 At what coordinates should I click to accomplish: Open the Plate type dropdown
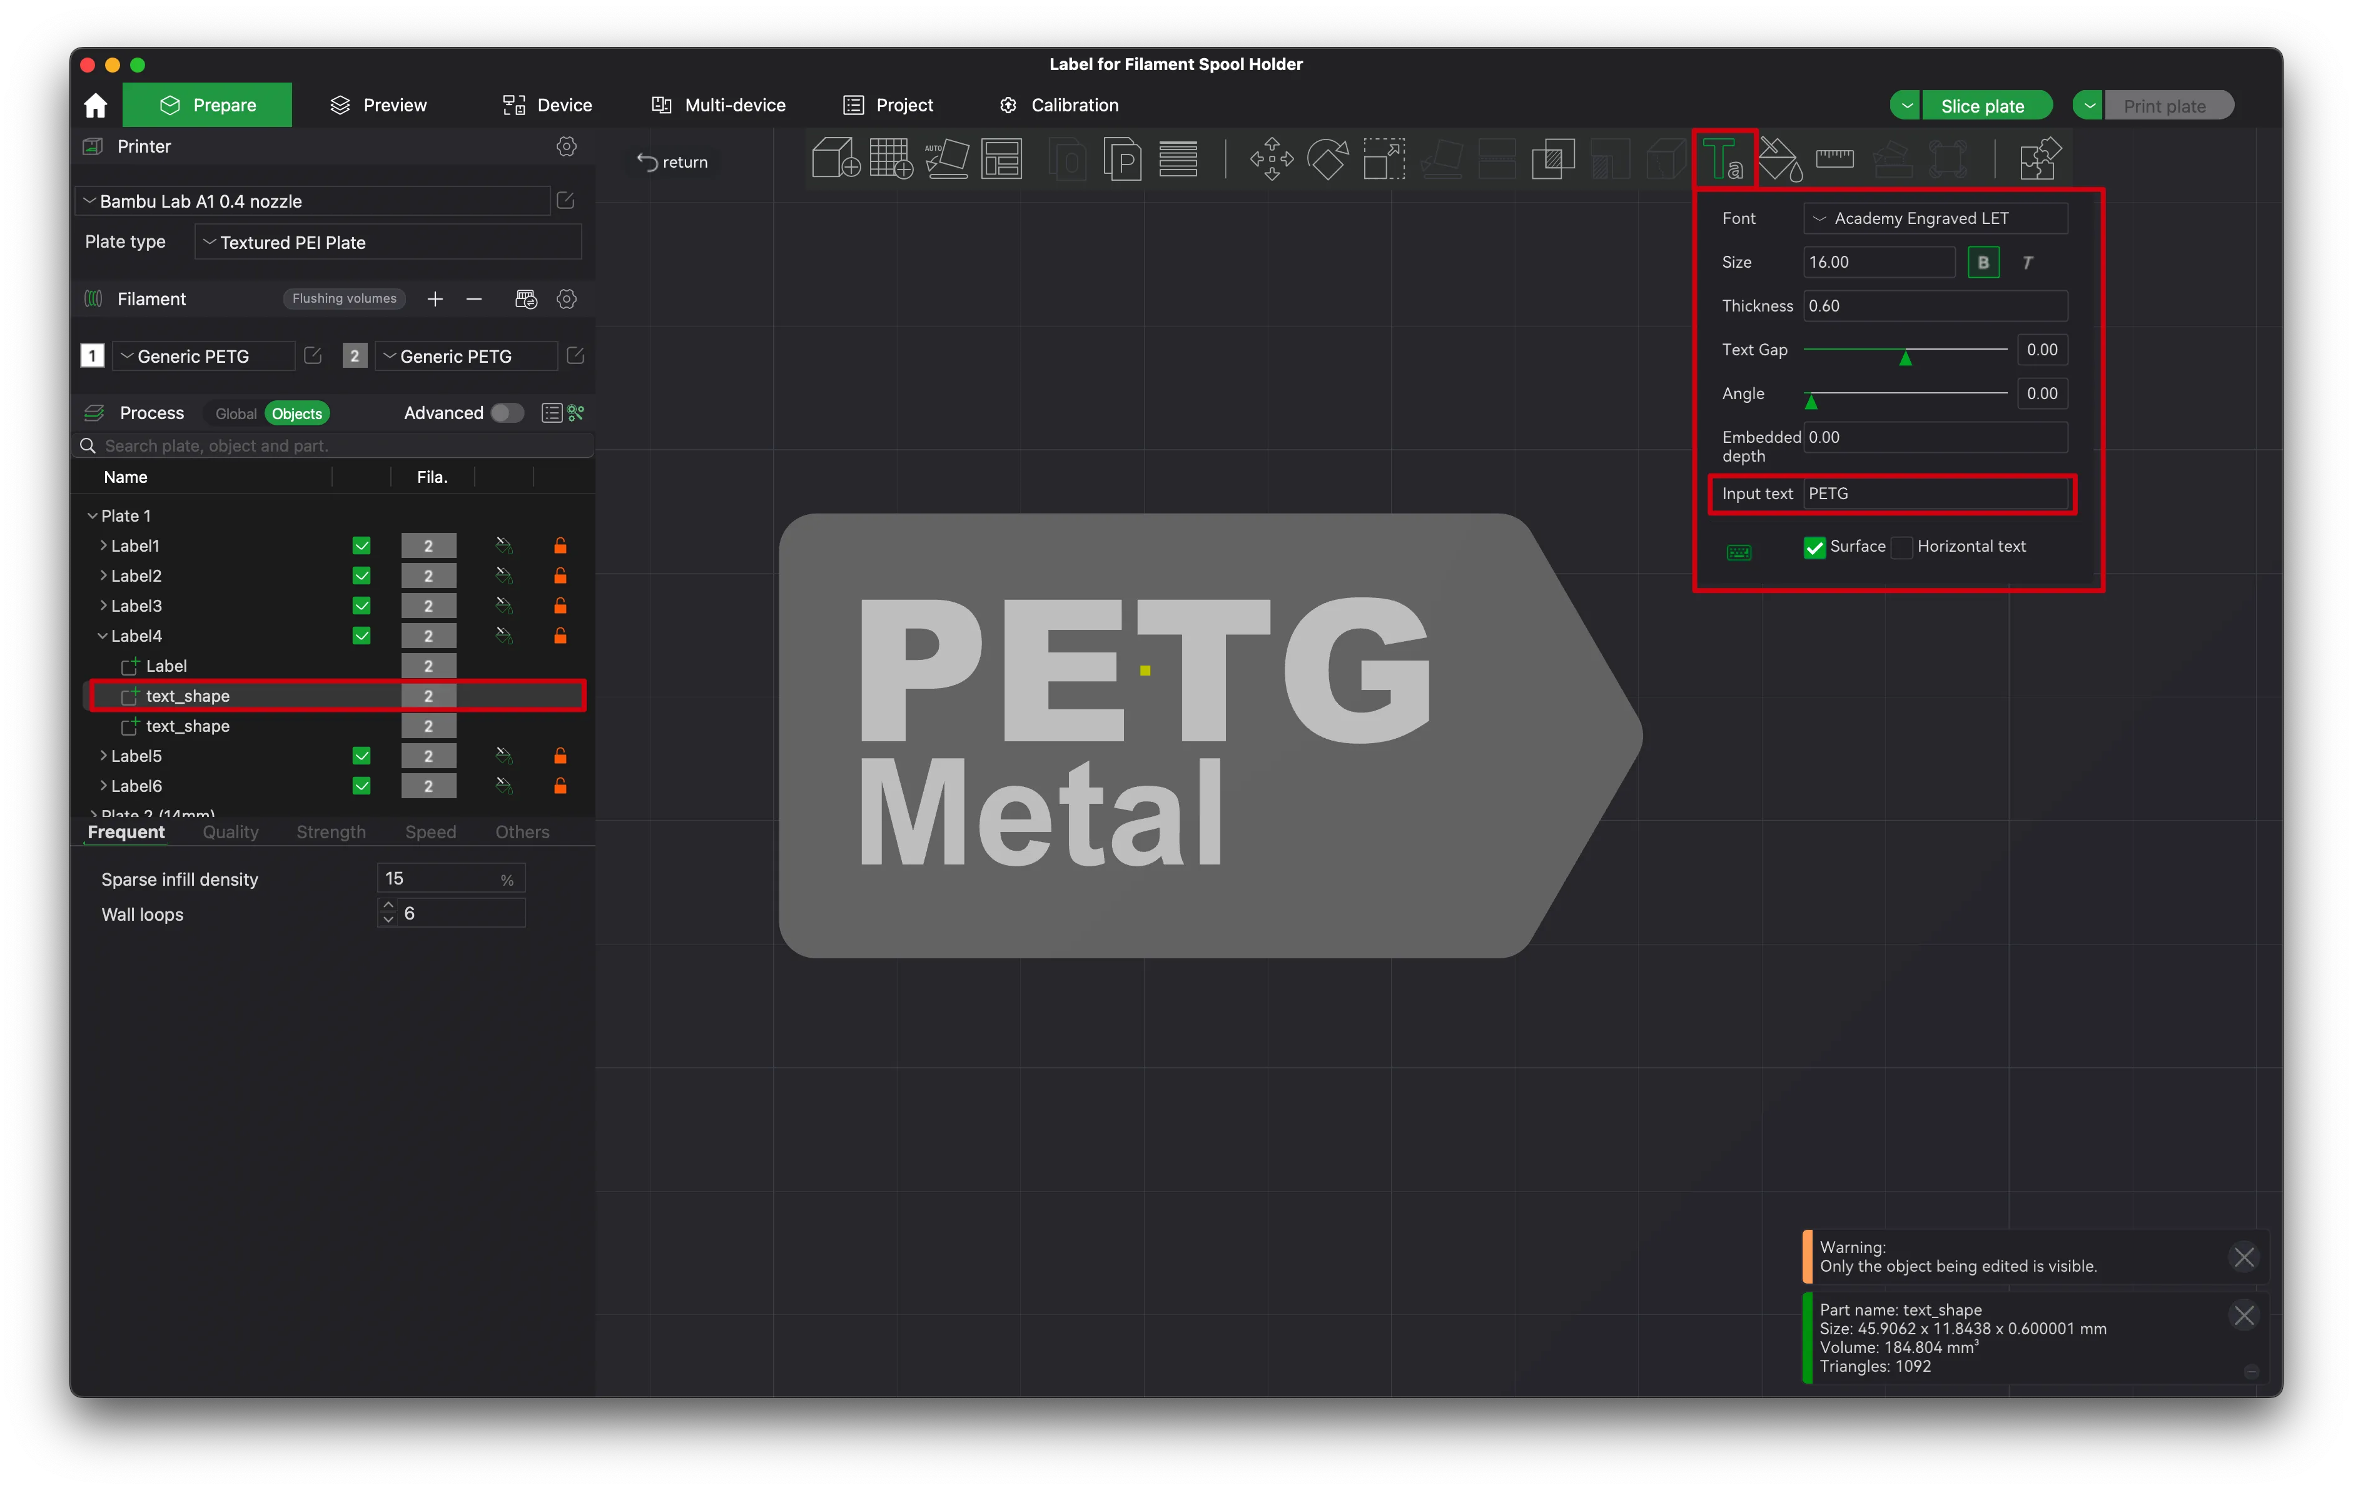click(x=388, y=242)
